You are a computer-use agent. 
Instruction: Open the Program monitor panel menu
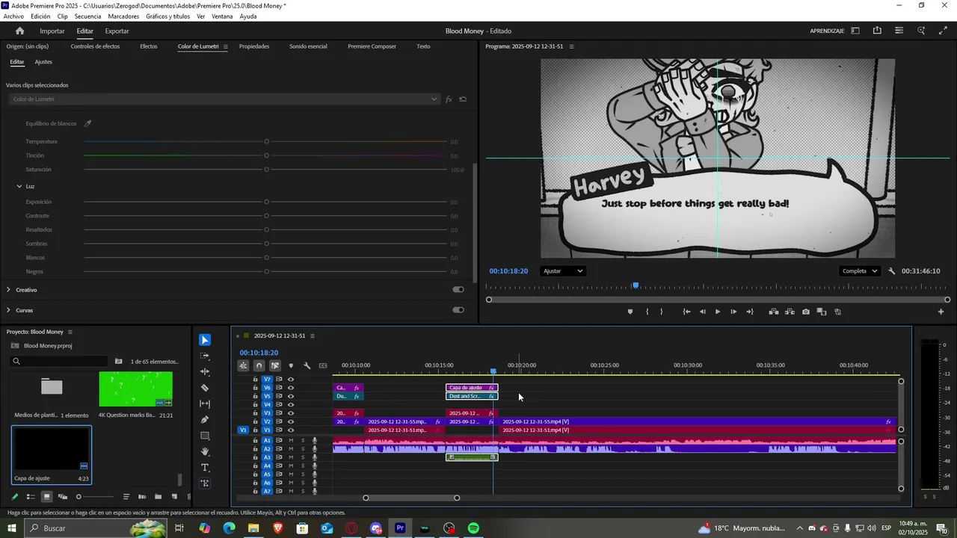point(572,46)
